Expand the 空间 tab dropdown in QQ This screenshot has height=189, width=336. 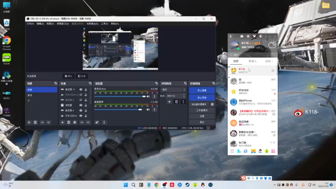[272, 61]
